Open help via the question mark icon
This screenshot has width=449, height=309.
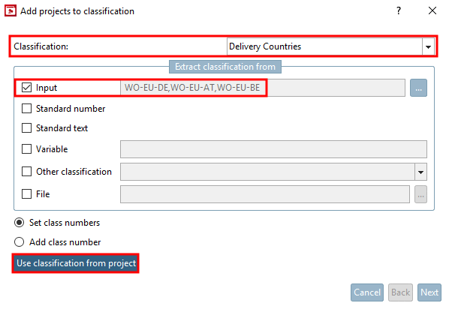coord(398,10)
